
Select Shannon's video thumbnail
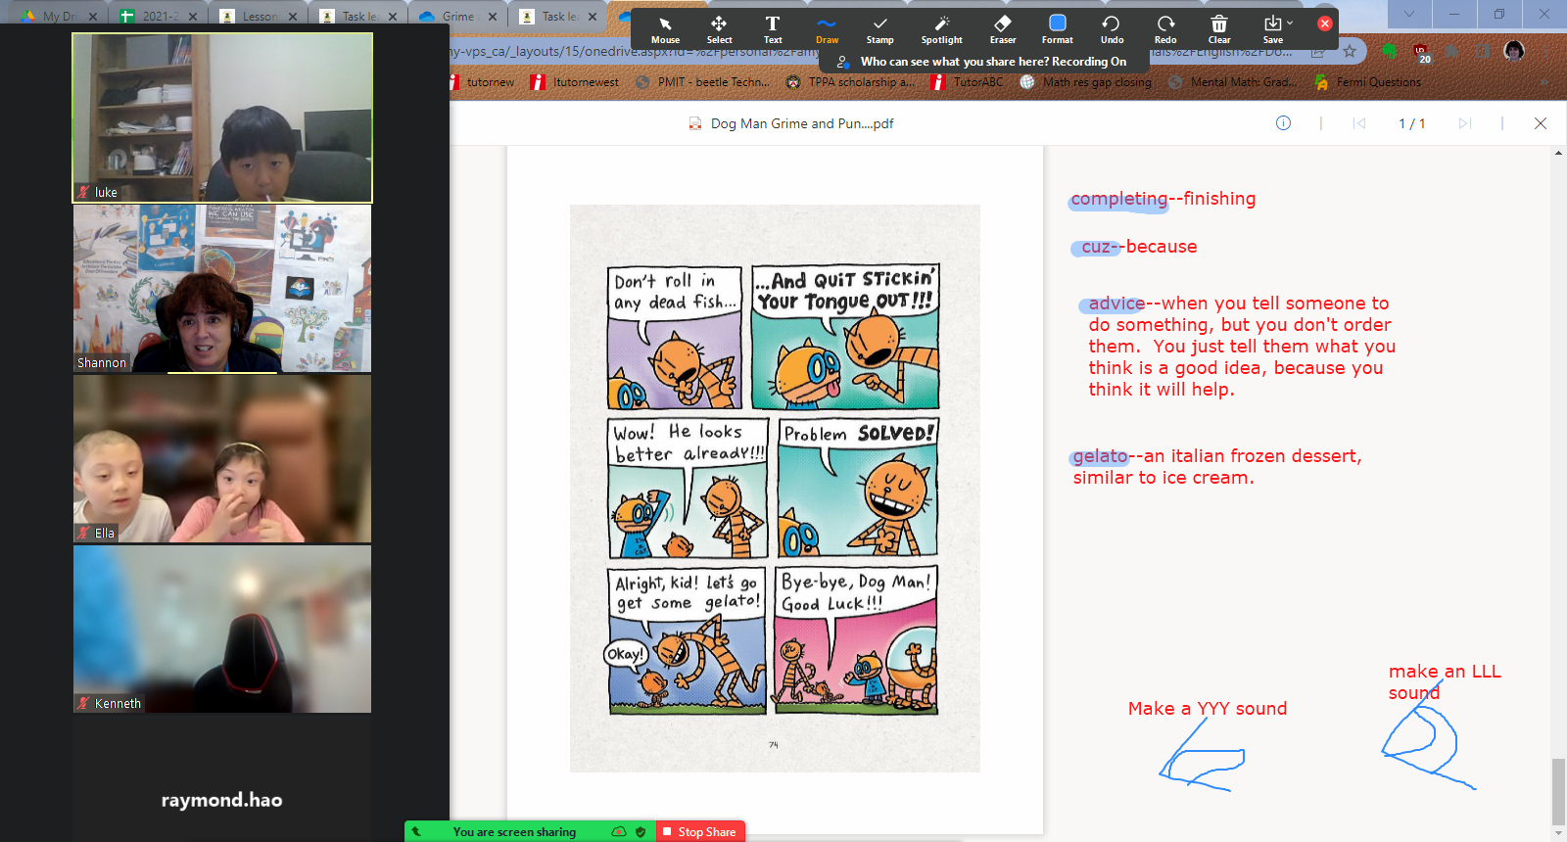click(x=222, y=289)
